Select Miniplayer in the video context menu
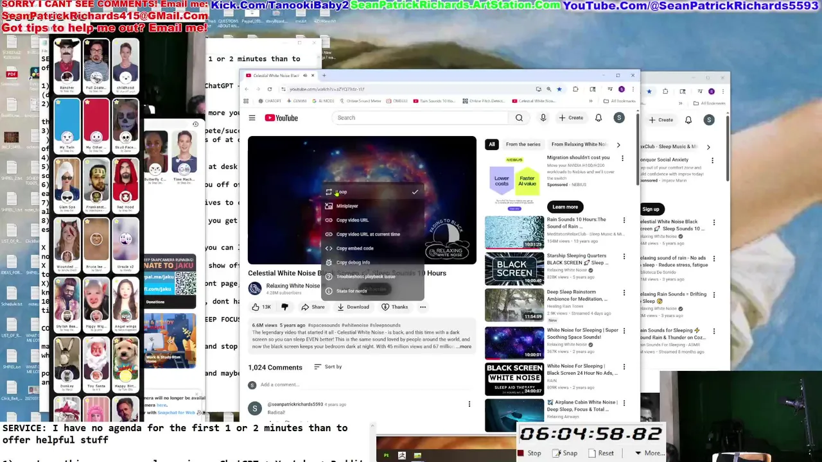Screen dimensions: 822x462 [x=372, y=206]
